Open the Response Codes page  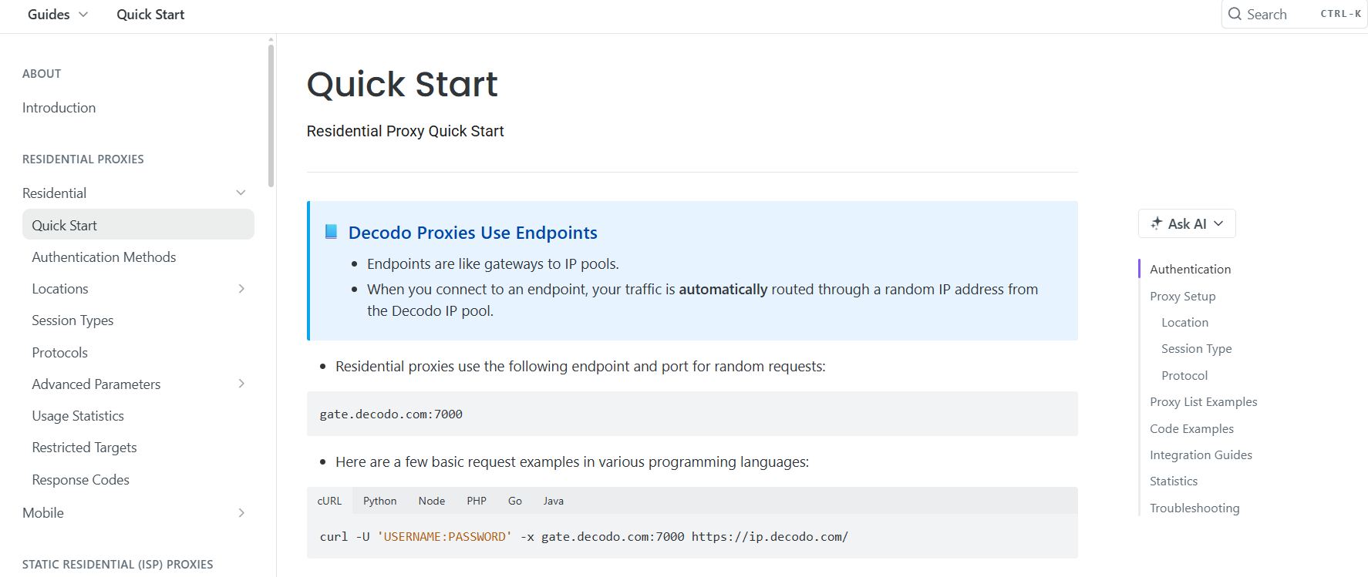[81, 480]
